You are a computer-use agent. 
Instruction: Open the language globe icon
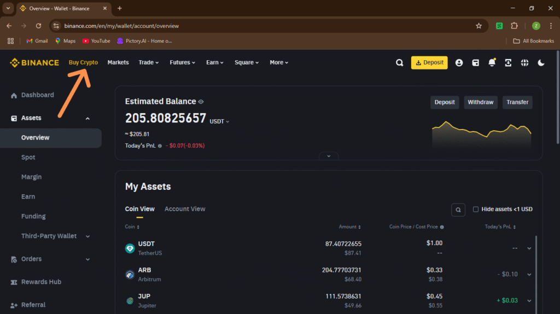(524, 63)
